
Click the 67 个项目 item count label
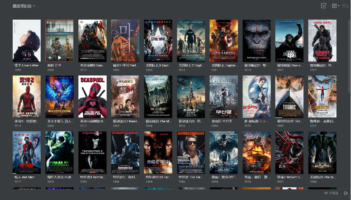click(331, 193)
